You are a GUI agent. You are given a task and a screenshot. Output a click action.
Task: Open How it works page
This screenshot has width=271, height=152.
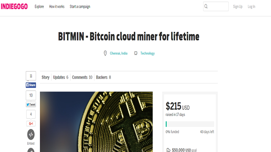[57, 7]
